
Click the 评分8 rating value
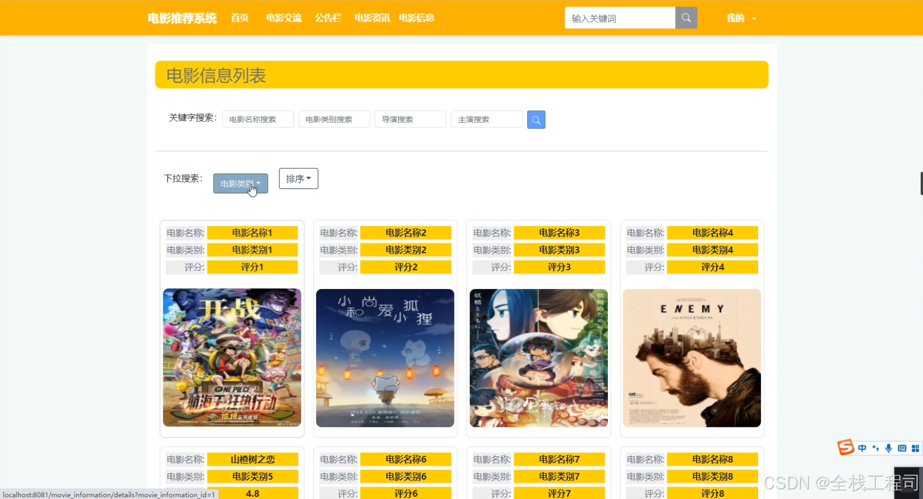pos(712,493)
